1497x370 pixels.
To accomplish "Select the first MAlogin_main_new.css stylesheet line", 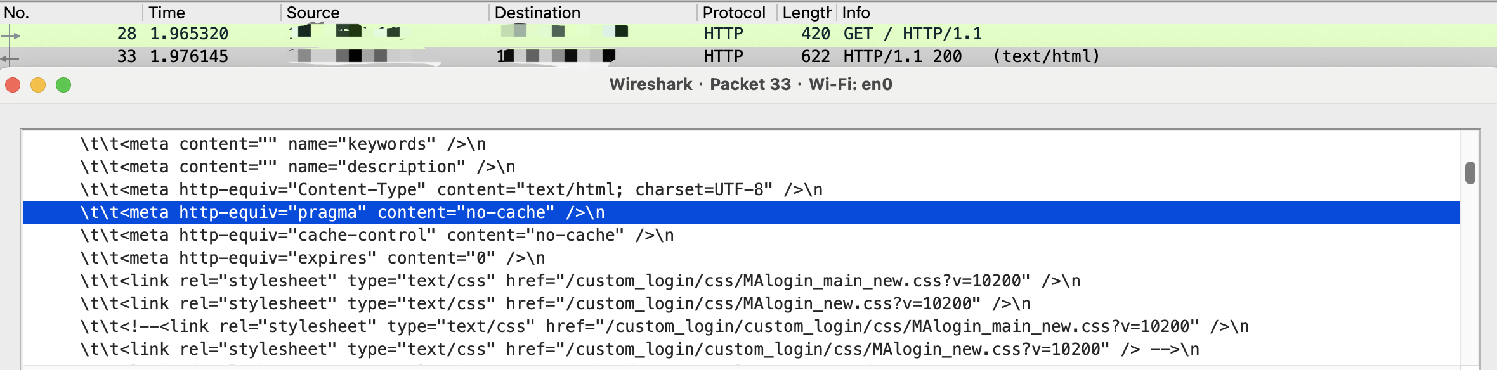I will coord(580,281).
